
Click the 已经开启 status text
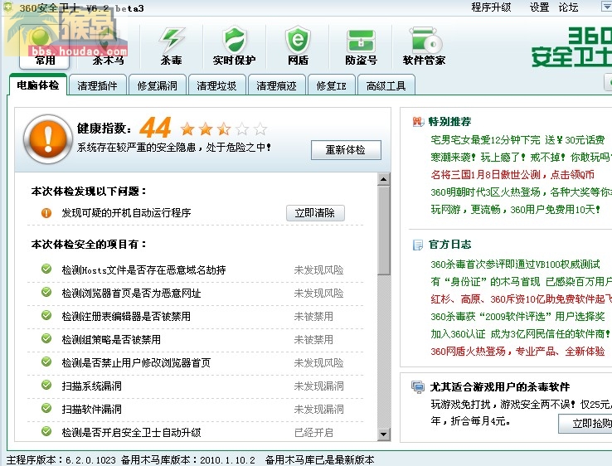(313, 433)
